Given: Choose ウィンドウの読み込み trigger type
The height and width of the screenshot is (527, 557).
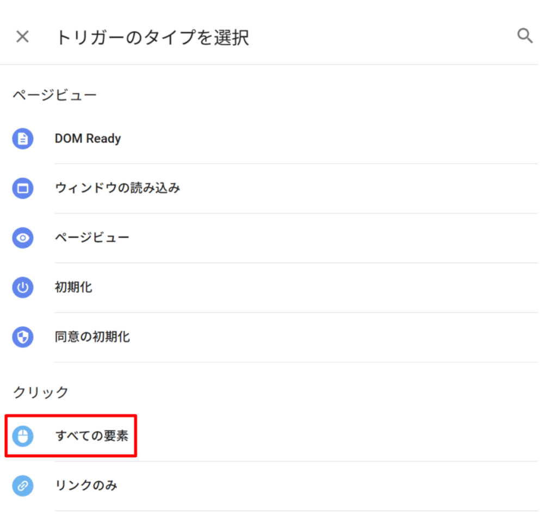Looking at the screenshot, I should click(117, 189).
